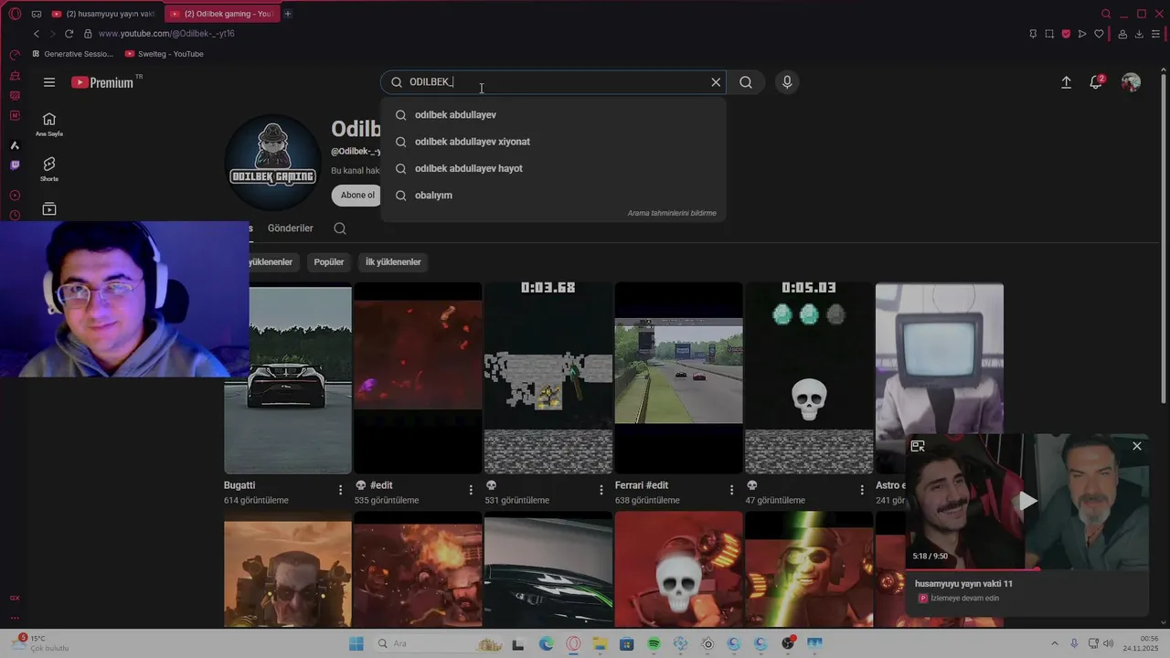This screenshot has height=658, width=1170.
Task: Play the husamyuyu mini player video
Action: [1028, 501]
